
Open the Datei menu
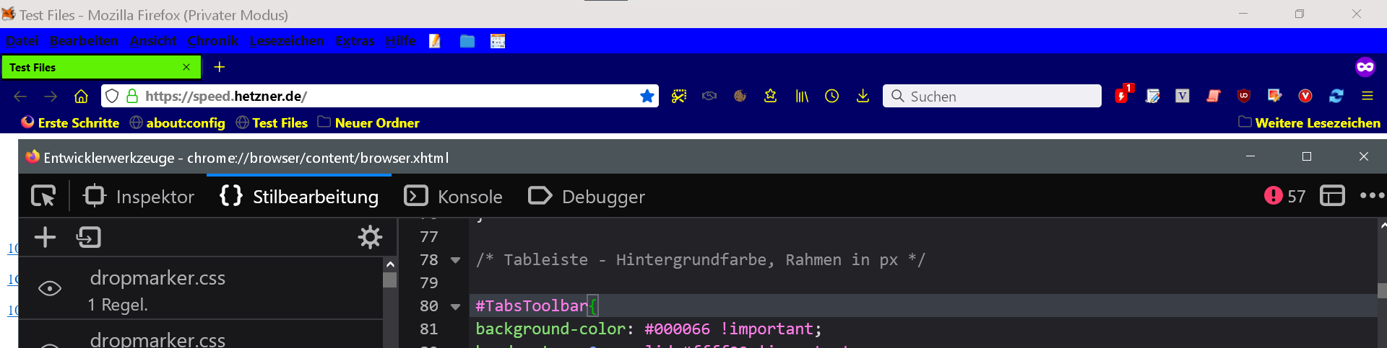coord(22,41)
